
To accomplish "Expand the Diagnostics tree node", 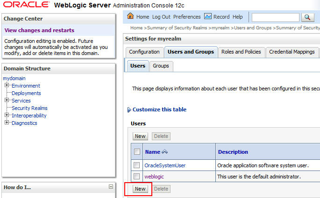I will pyautogui.click(x=7, y=123).
